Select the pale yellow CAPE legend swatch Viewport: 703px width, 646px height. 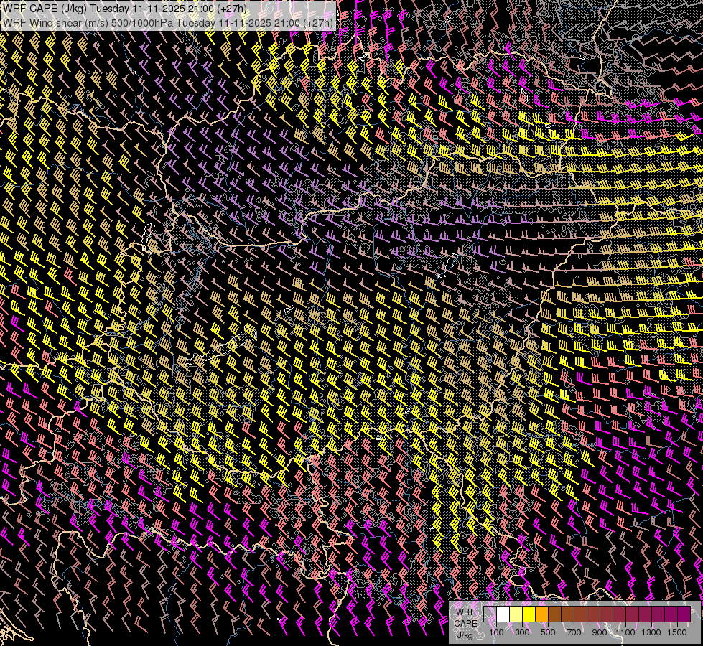516,614
